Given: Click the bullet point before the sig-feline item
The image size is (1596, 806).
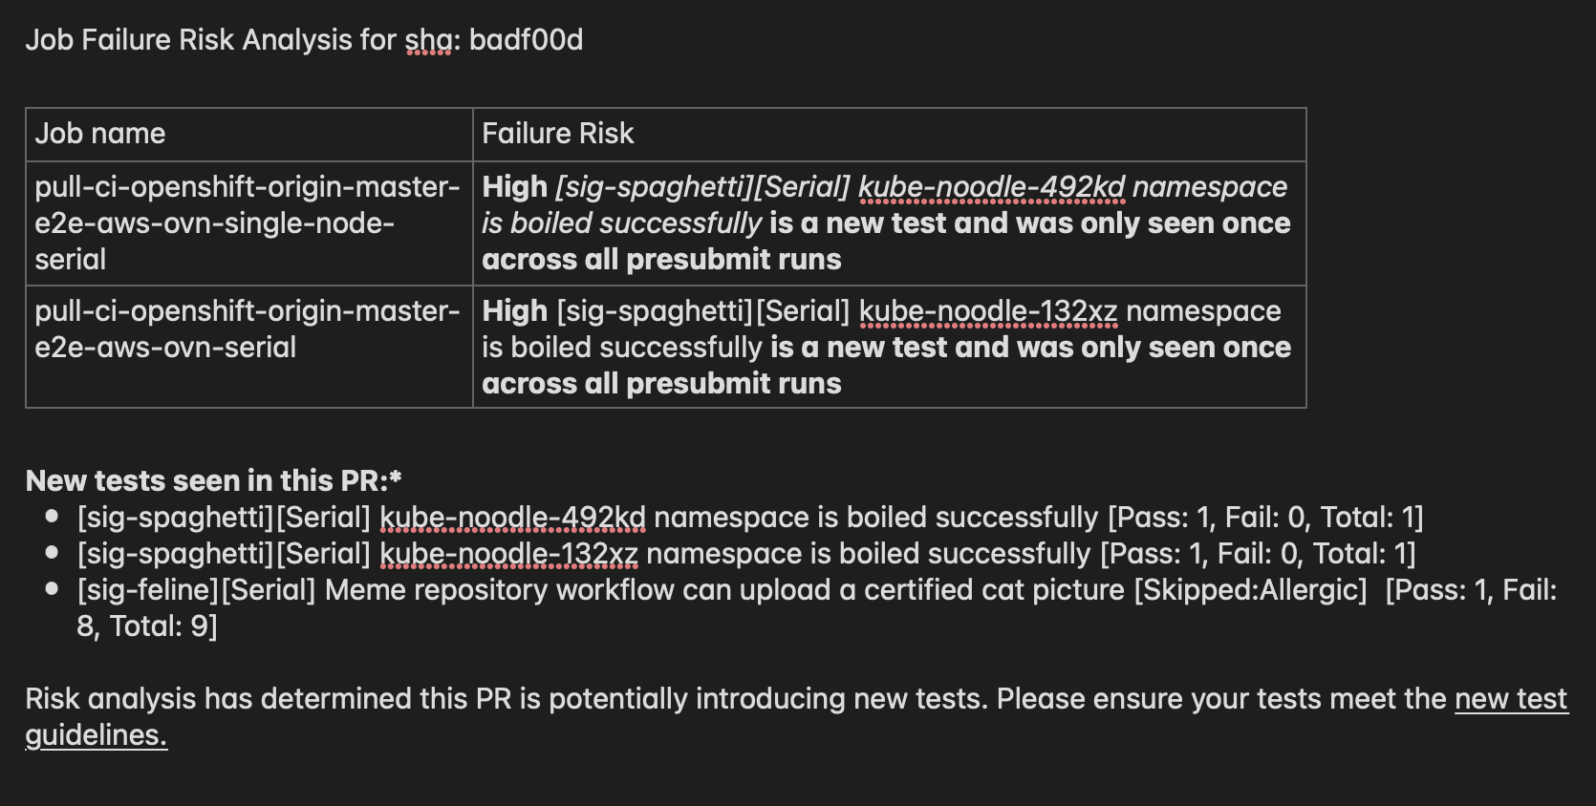Looking at the screenshot, I should point(53,590).
